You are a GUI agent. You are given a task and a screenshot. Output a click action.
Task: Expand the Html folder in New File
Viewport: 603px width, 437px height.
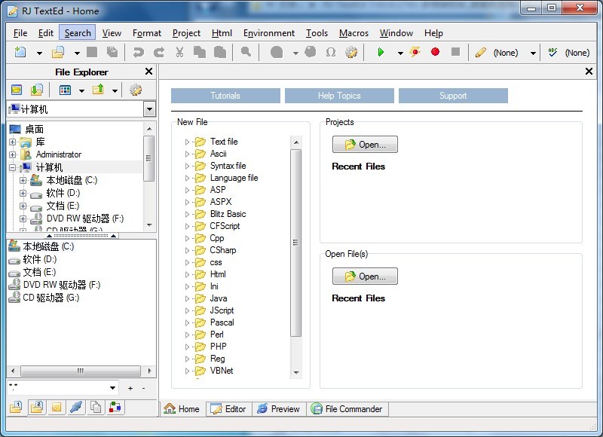[188, 274]
